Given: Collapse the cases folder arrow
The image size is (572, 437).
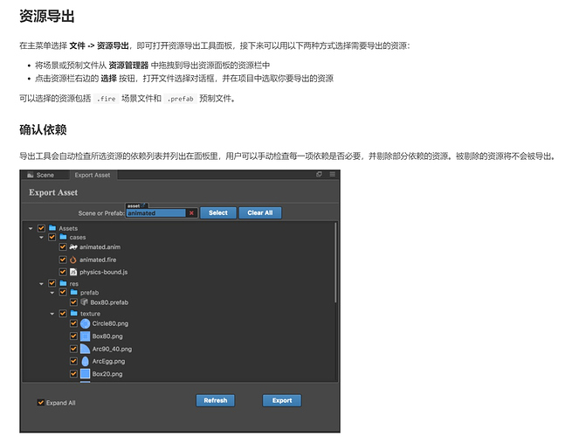Looking at the screenshot, I should pos(41,238).
